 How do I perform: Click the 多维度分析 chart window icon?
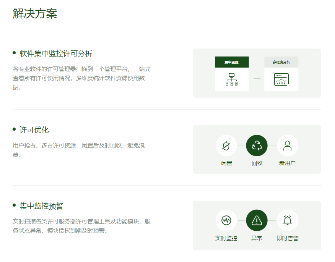click(281, 79)
